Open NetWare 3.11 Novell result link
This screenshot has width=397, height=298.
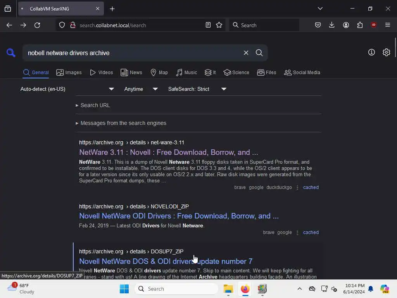pos(169,152)
